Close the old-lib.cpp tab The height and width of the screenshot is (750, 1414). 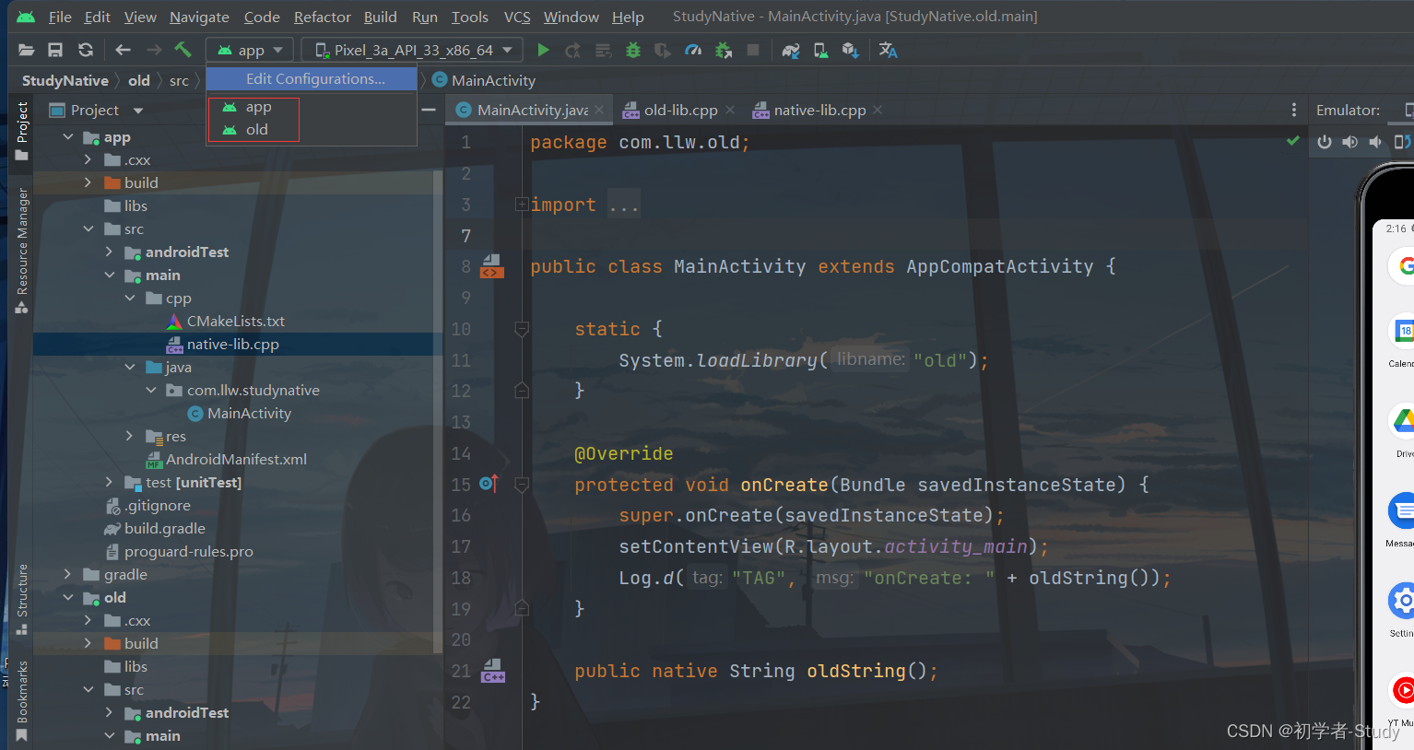tap(730, 110)
